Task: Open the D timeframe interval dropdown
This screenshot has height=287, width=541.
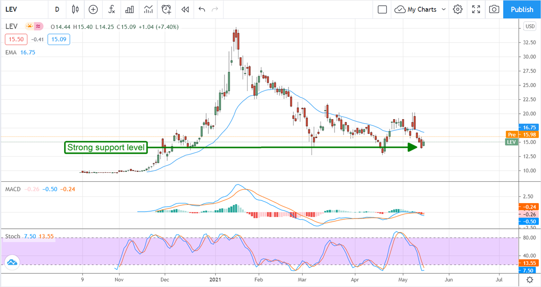Action: pos(57,9)
